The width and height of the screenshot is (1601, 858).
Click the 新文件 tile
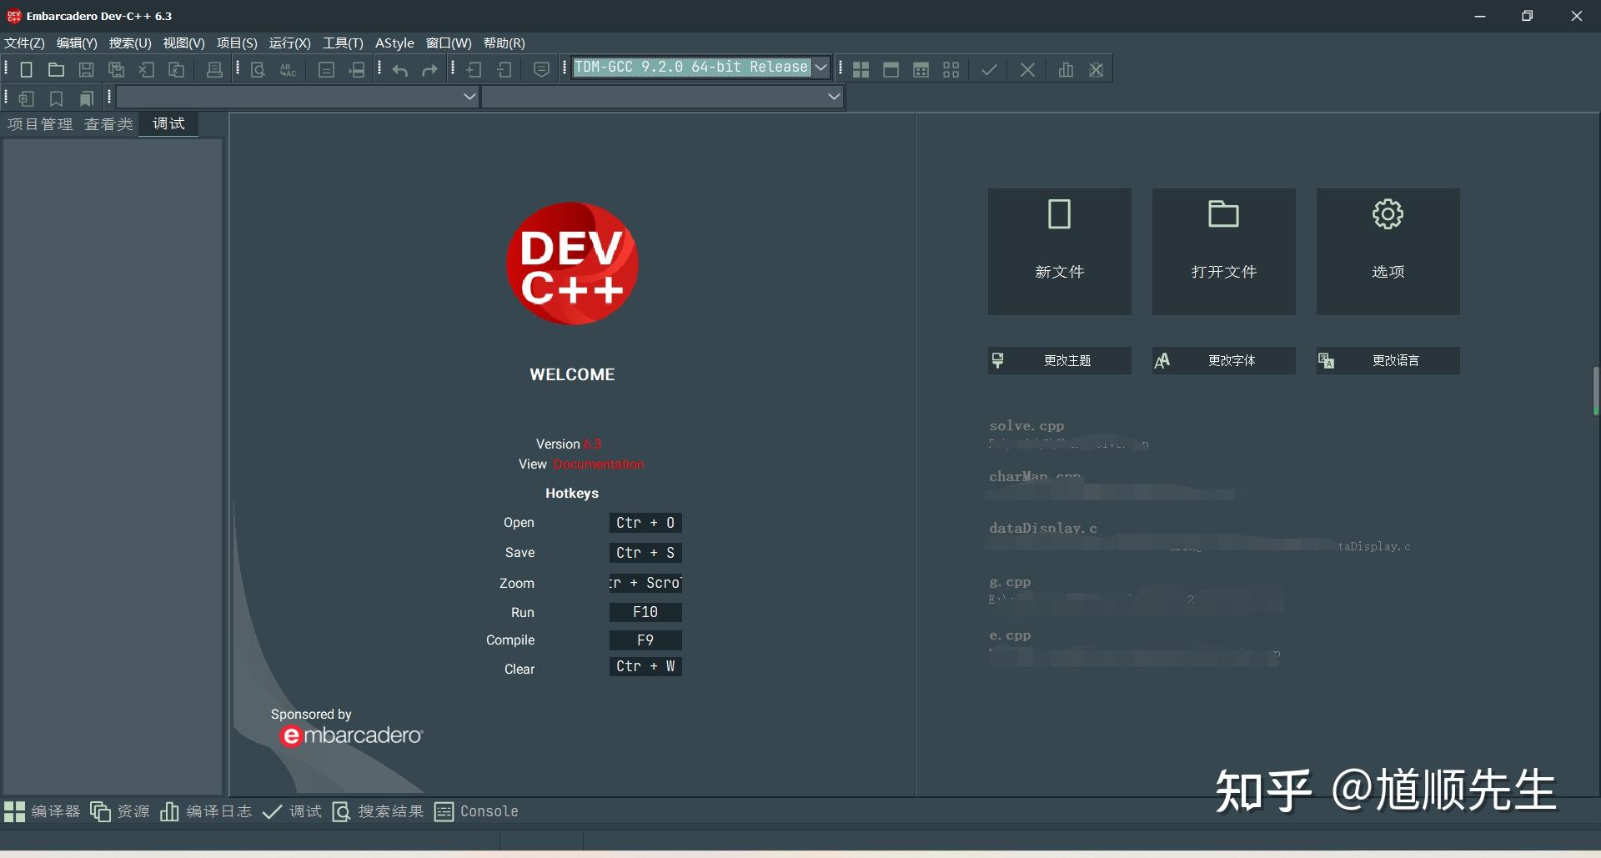click(1060, 252)
